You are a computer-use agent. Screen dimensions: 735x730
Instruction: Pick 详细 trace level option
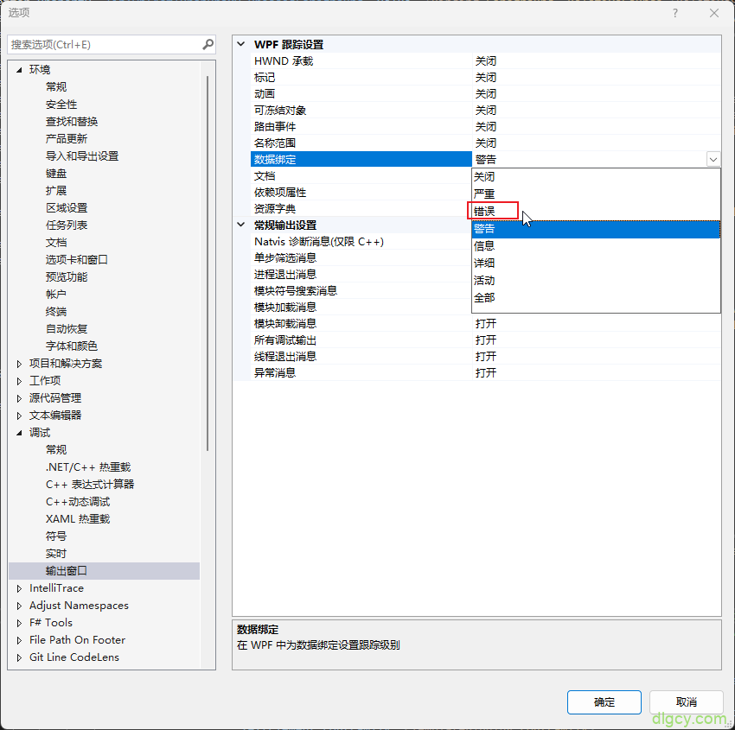(484, 263)
